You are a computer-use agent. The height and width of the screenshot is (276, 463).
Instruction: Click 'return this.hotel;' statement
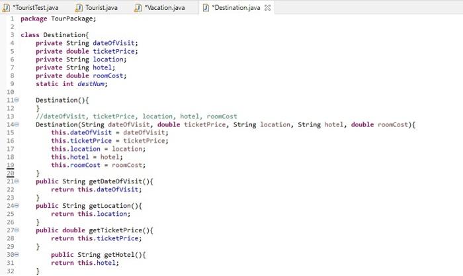pyautogui.click(x=85, y=263)
